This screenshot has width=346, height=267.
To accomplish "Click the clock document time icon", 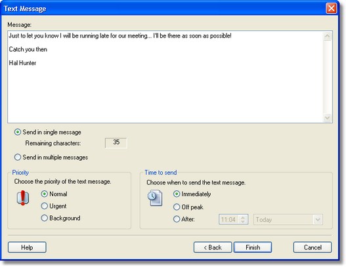I will 155,197.
